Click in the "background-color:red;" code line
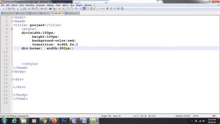220x124 pixels. [x=54, y=41]
